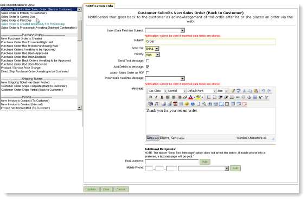The width and height of the screenshot is (307, 201).
Task: Uncheck Add Details in Message
Action: (148, 66)
